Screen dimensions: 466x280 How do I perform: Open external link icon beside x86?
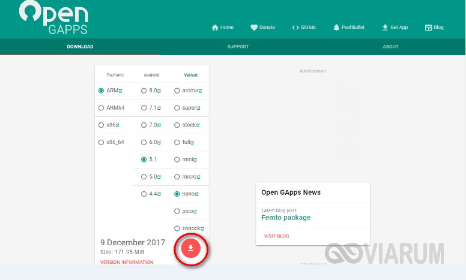tap(117, 125)
